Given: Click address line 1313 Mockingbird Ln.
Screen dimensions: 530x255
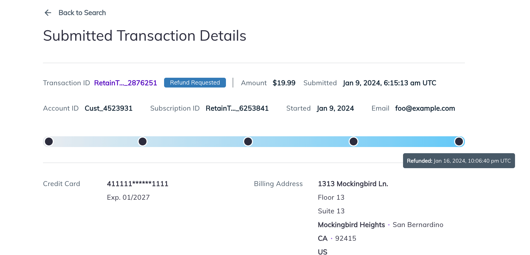Looking at the screenshot, I should pos(353,184).
